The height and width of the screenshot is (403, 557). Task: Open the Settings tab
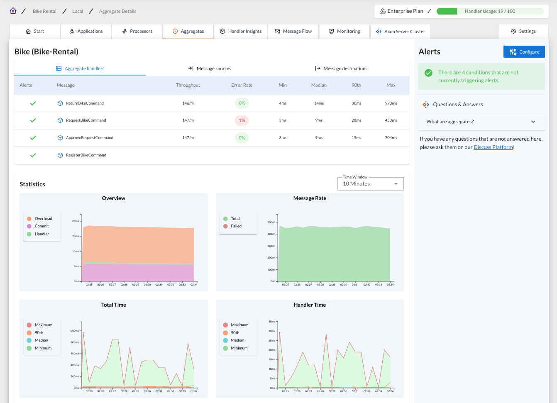pyautogui.click(x=523, y=31)
